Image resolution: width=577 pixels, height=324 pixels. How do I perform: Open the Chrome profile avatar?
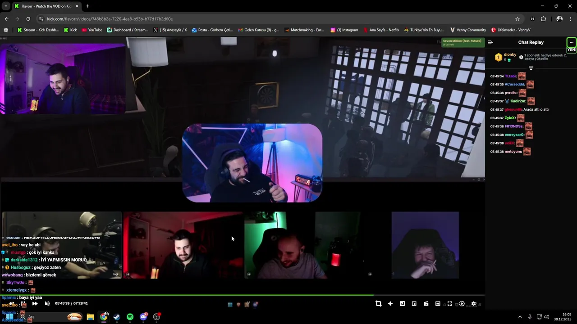tap(559, 19)
